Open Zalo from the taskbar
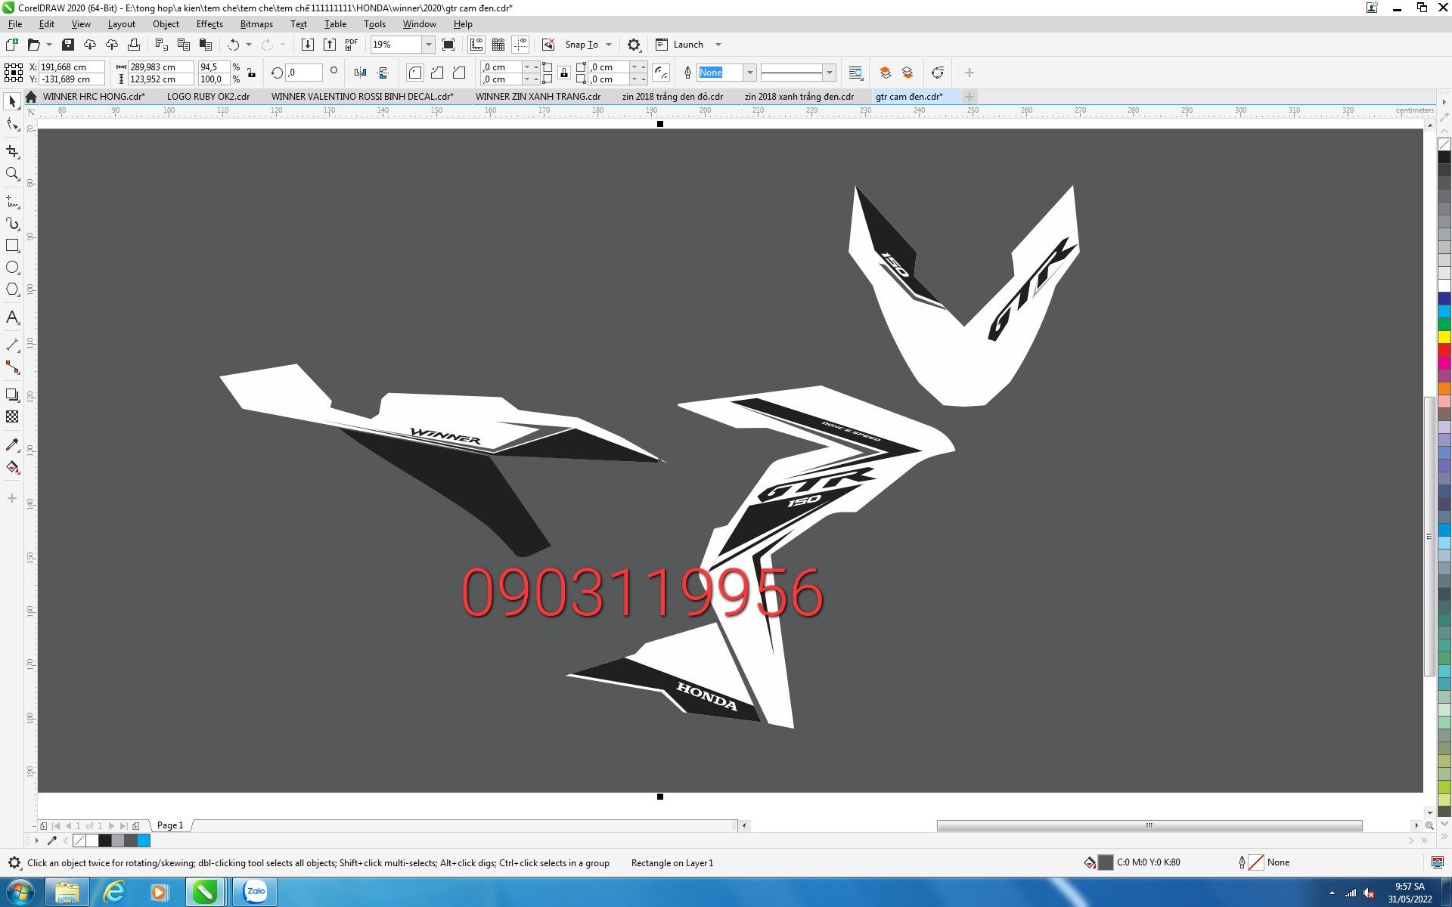 tap(256, 892)
